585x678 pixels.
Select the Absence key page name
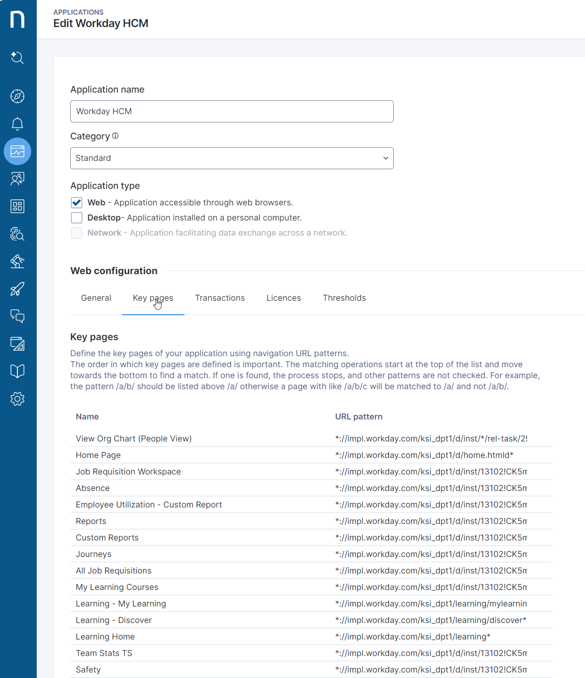[93, 488]
